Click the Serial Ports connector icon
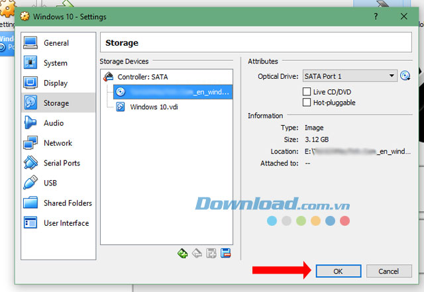 (30, 162)
